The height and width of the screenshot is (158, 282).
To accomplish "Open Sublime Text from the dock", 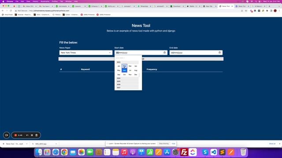I will point(222,152).
